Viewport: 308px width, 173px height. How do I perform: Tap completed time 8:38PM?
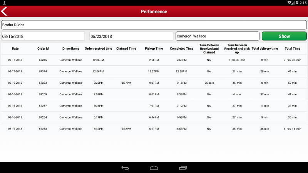coord(181,94)
